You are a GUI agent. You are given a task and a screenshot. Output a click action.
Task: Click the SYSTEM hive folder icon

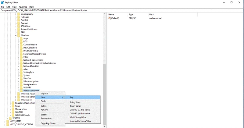pos(10,118)
